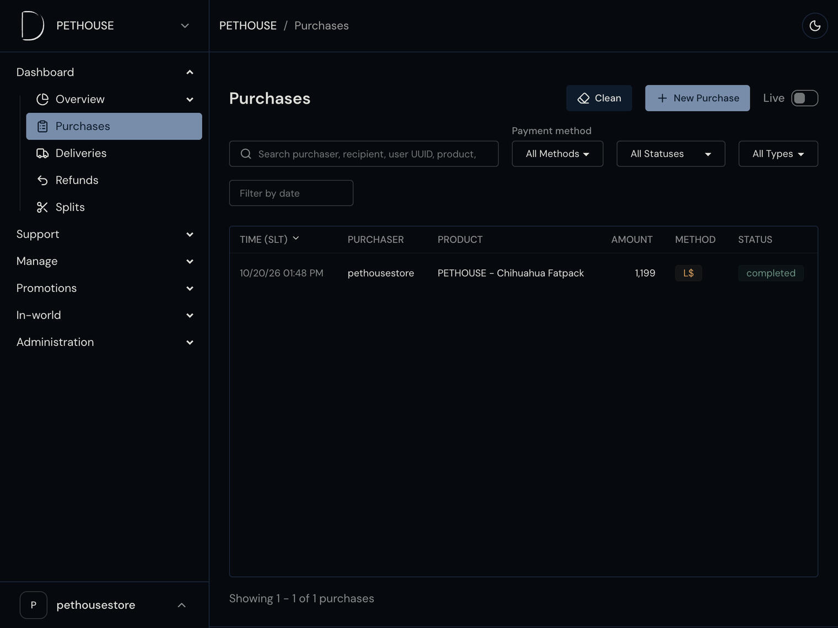Click the Splits scissors icon

(x=42, y=207)
